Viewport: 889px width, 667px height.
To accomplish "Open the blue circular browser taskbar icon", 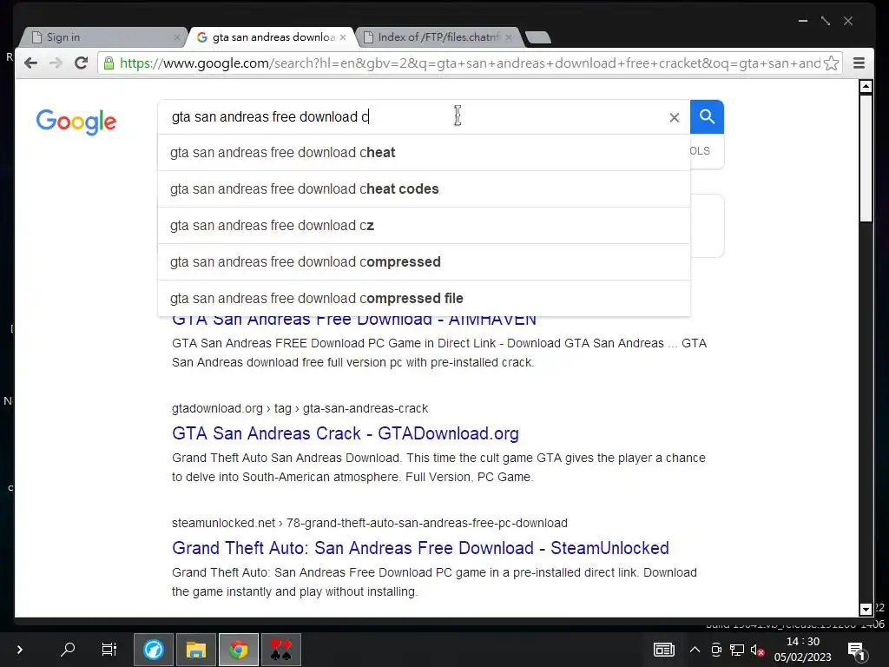I will click(x=153, y=650).
